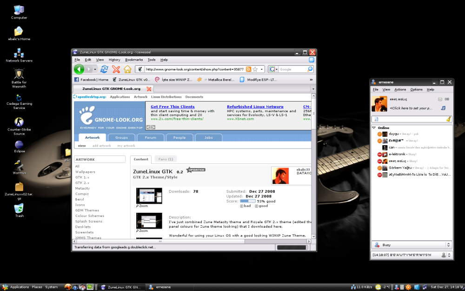Launch Counter-Strike Source from the desktop
Image resolution: width=465 pixels, height=291 pixels.
pyautogui.click(x=19, y=126)
